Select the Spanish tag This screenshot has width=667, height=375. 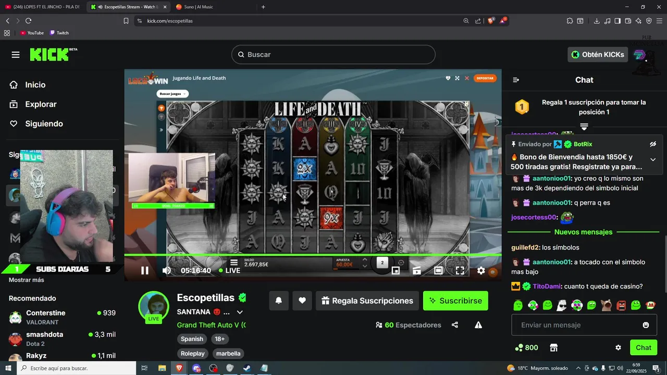pos(192,339)
